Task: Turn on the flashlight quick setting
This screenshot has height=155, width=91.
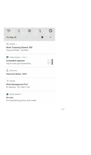Action: click(x=40, y=31)
